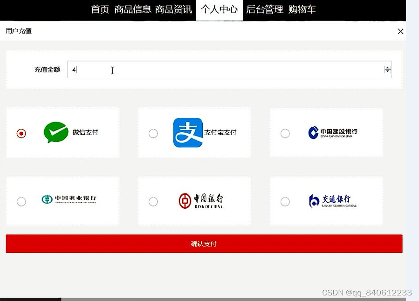
Task: Open the 商品信息 menu item
Action: pos(133,9)
